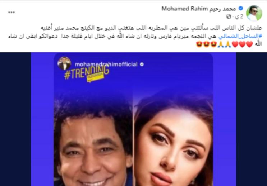Click the globe public privacy icon
267x186 pixels.
[229, 16]
